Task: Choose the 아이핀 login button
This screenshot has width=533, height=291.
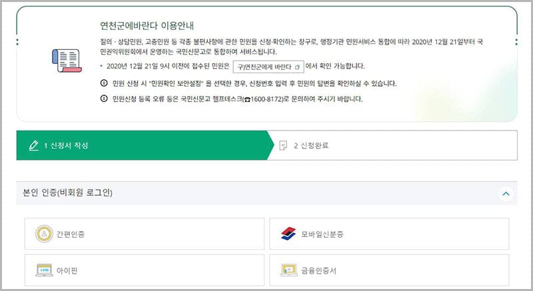Action: pyautogui.click(x=143, y=270)
